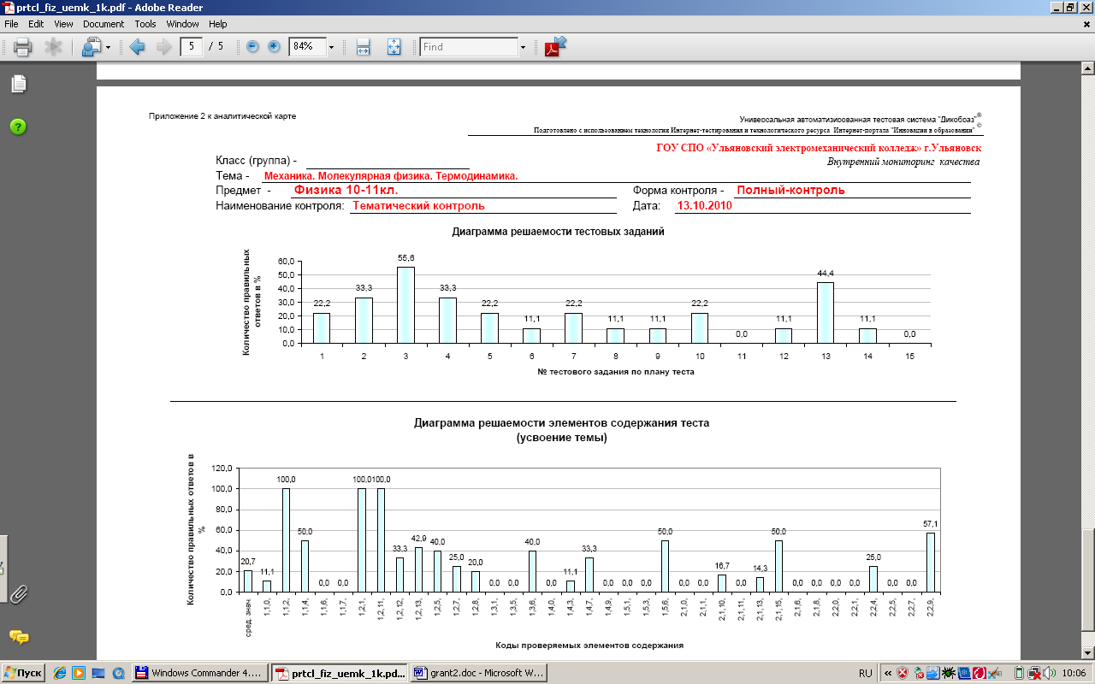Click the 44,4 bar value label
This screenshot has height=684, width=1095.
[825, 274]
